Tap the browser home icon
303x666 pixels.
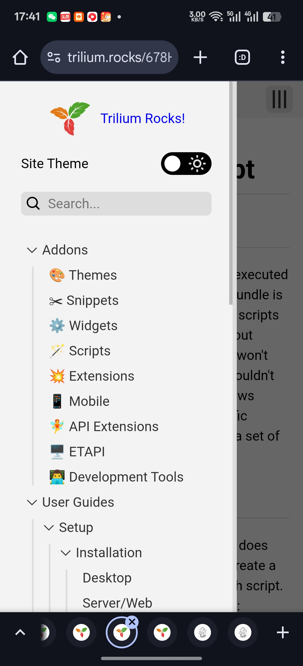coord(20,57)
